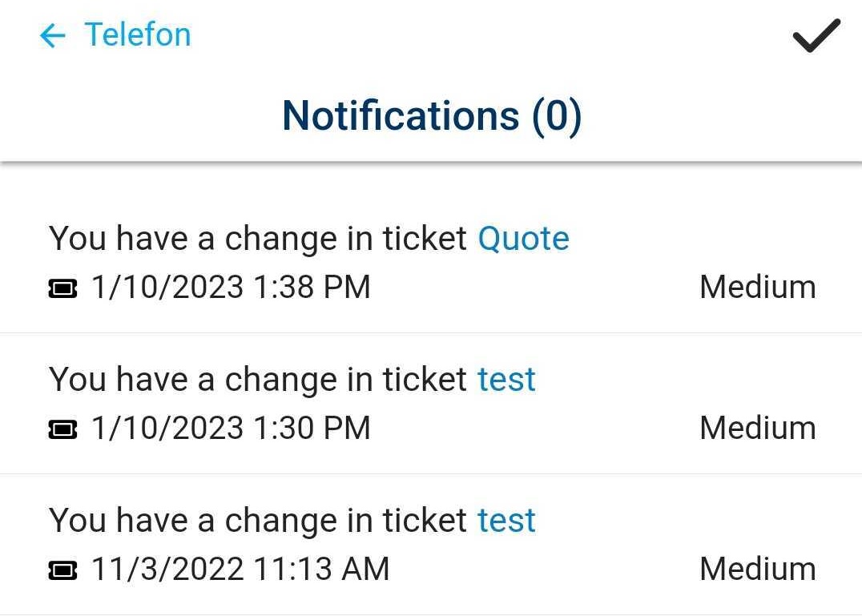
Task: Click the timestamp 11/3/2022 11:13 AM
Action: (x=239, y=568)
